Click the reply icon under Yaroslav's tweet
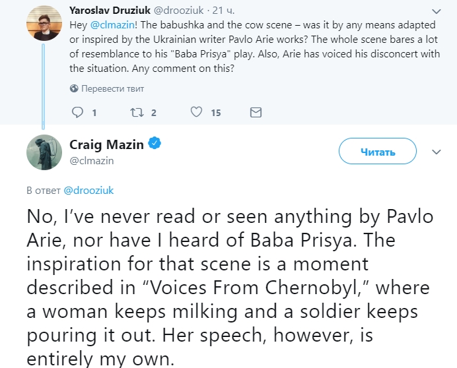The width and height of the screenshot is (457, 368). (77, 113)
